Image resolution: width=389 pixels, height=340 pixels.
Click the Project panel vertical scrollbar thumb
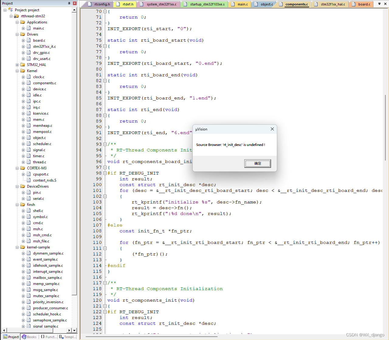pos(74,154)
